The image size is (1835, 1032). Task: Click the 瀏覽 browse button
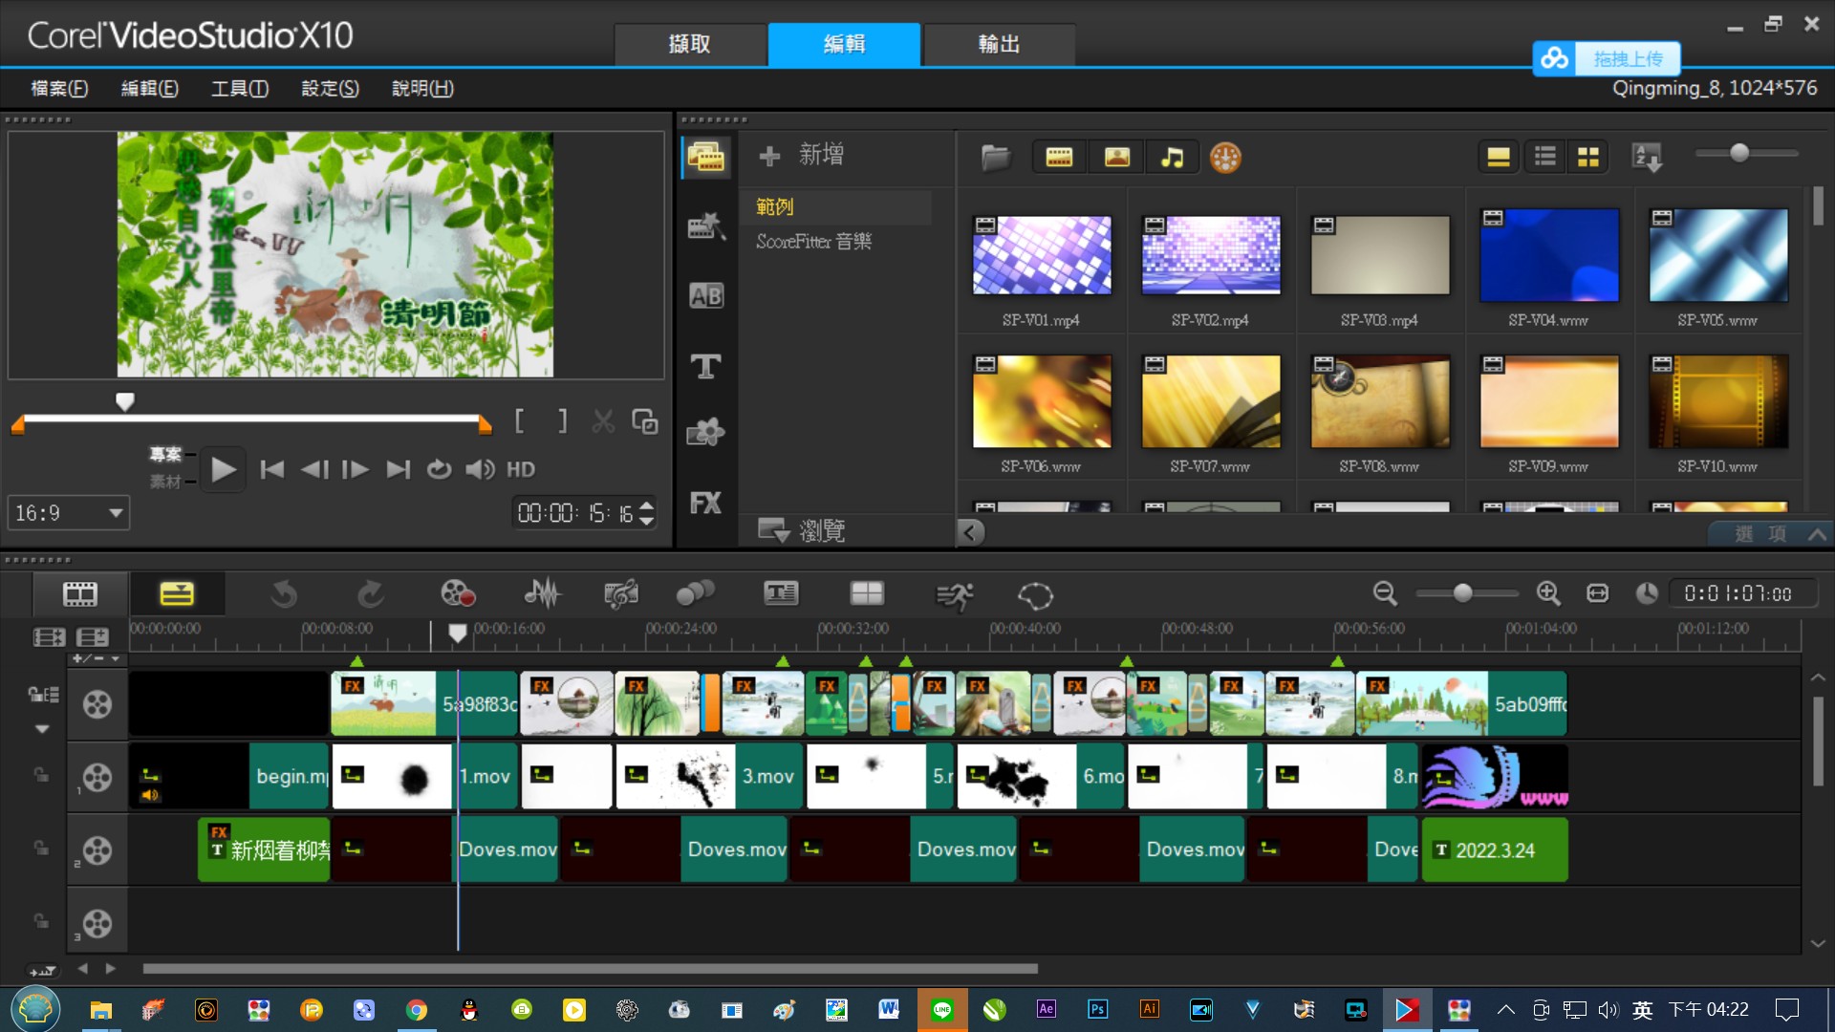click(x=802, y=529)
